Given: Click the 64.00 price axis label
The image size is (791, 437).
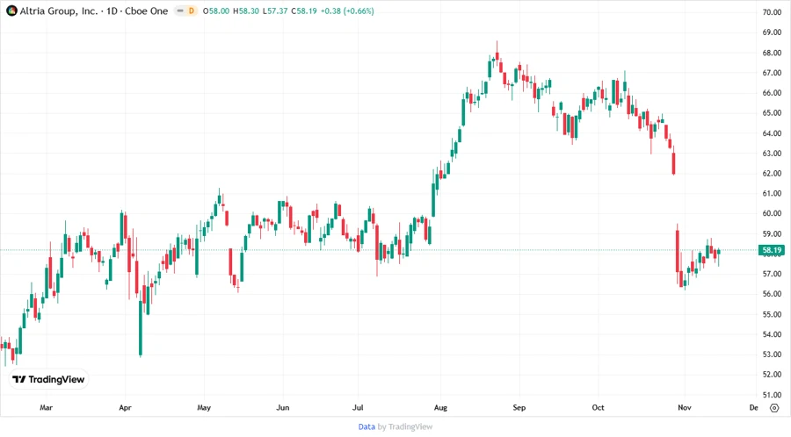Looking at the screenshot, I should [x=772, y=133].
